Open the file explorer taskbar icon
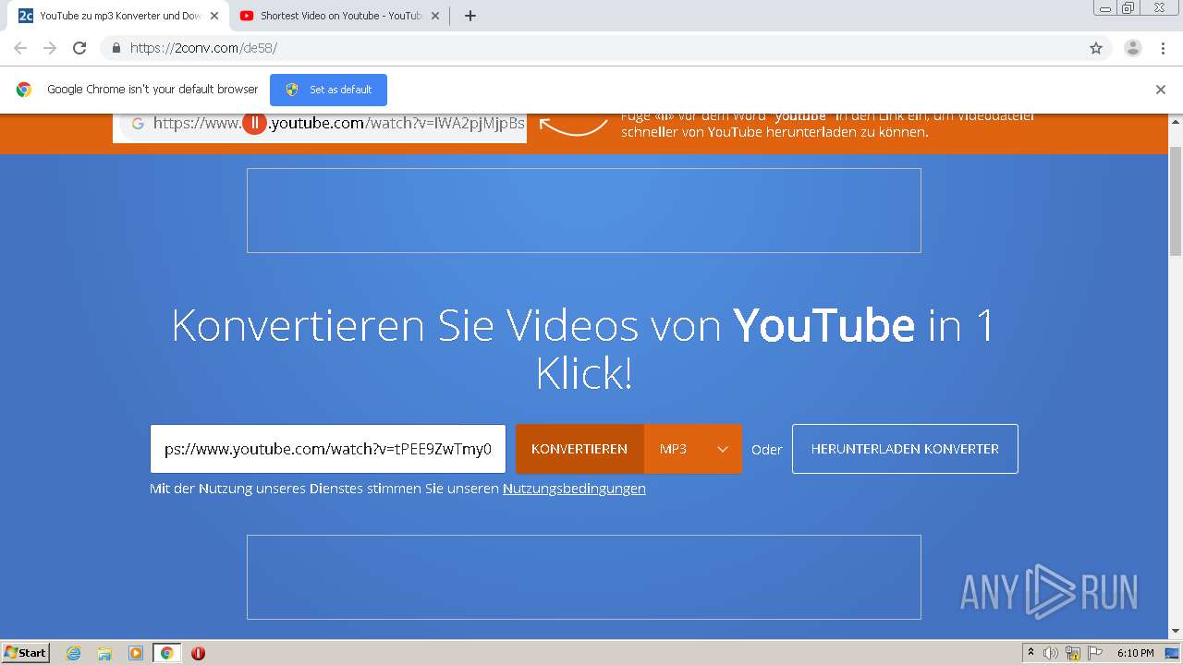Image resolution: width=1183 pixels, height=665 pixels. (x=104, y=653)
